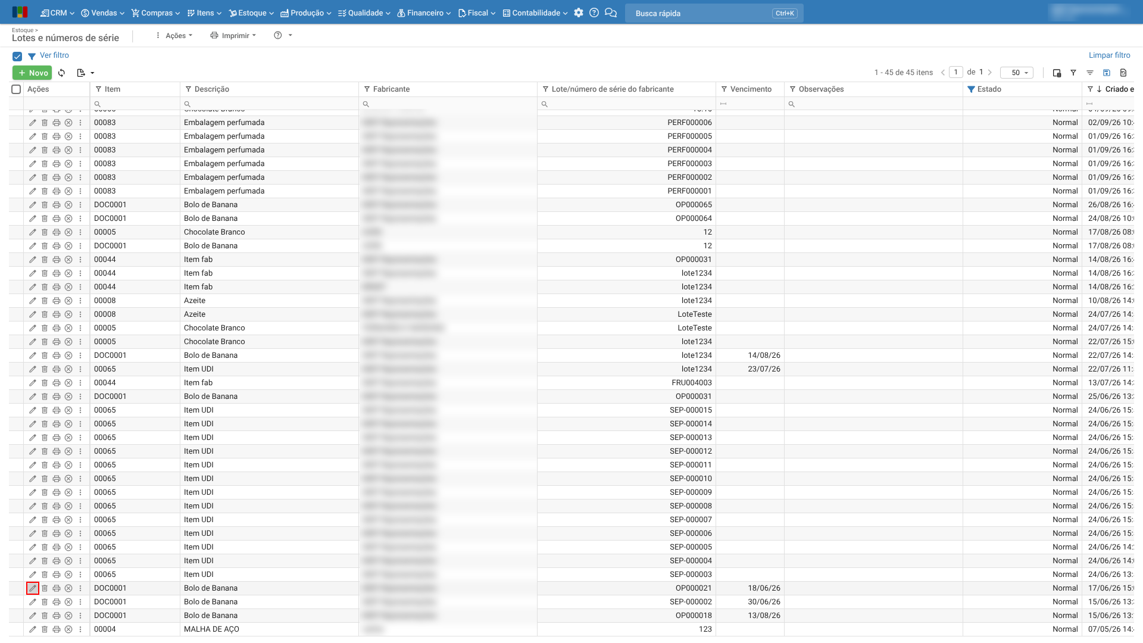Click the page number input box
Screen dimensions: 1143x643
click(x=956, y=72)
